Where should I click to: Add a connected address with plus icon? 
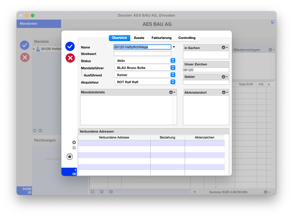74,143
